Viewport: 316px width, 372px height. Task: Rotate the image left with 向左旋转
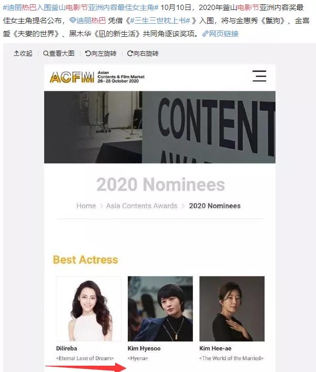tap(100, 54)
